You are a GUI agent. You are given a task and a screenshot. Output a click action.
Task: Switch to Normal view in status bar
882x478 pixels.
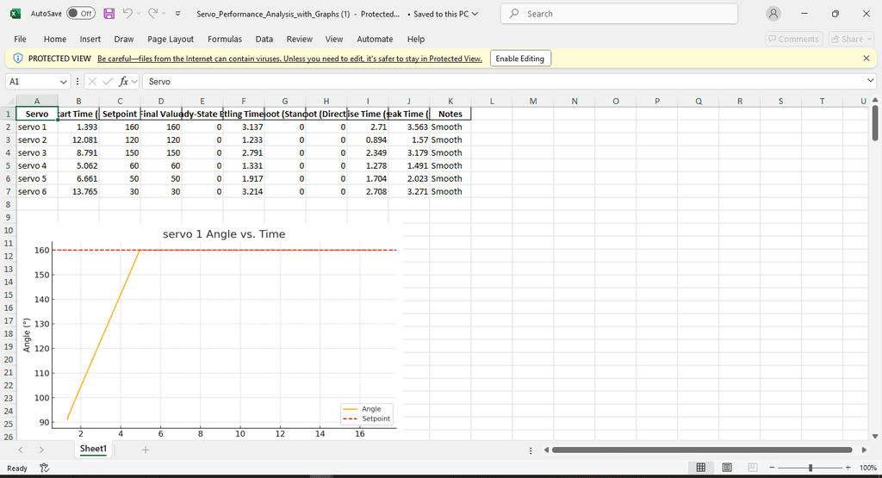pos(701,468)
